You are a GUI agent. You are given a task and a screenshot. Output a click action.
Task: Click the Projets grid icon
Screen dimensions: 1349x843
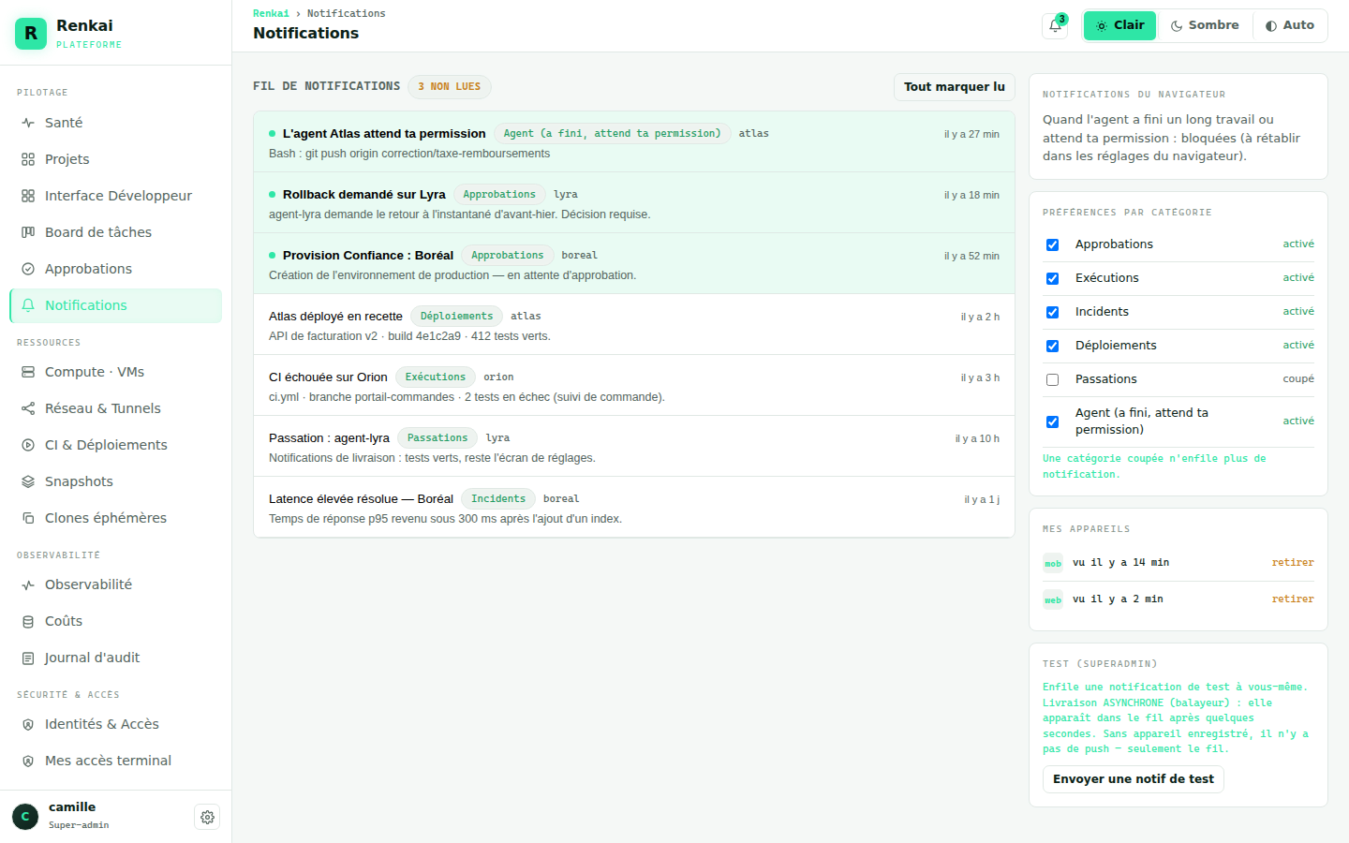[x=28, y=159]
